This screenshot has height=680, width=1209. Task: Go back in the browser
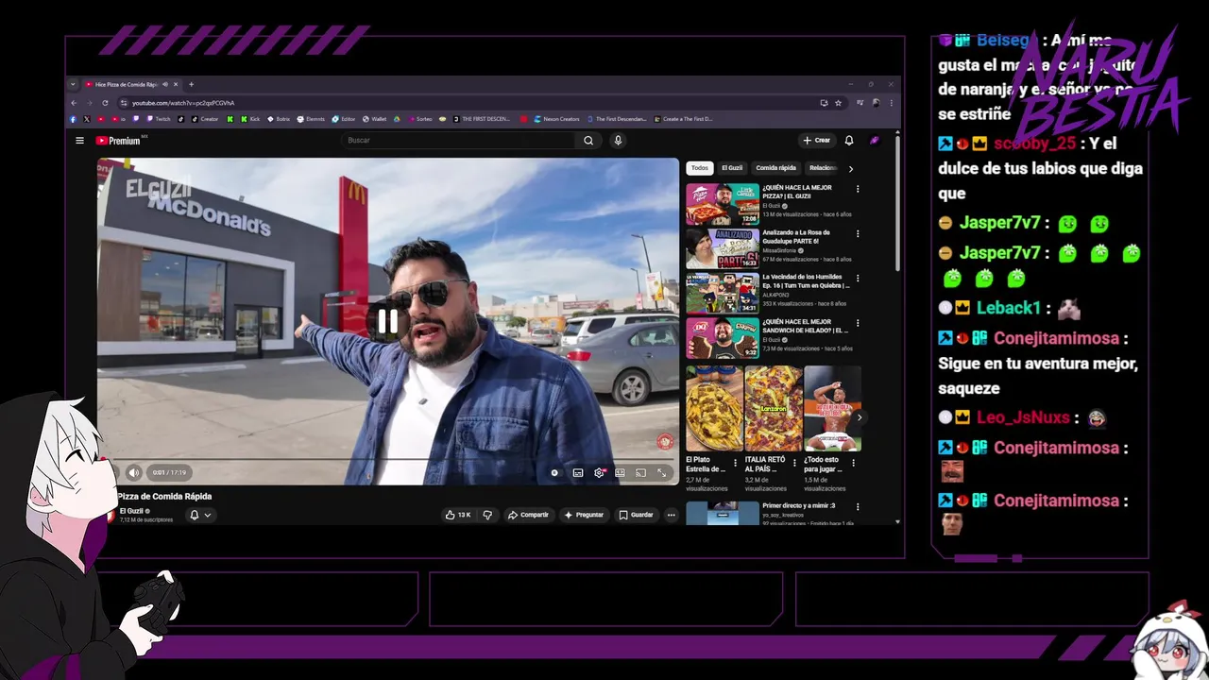coord(74,103)
